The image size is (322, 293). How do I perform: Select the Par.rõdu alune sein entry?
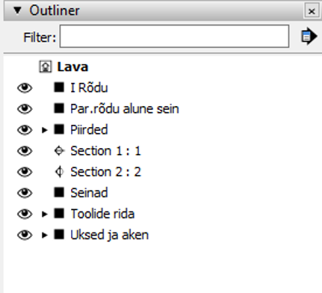point(125,108)
